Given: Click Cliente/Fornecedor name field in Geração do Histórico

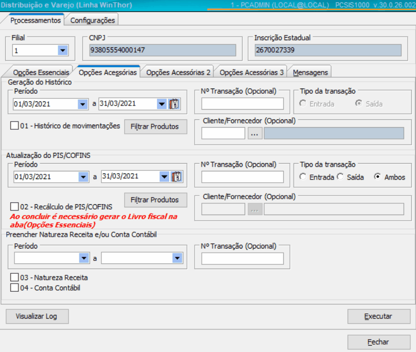Looking at the screenshot, I should [334, 133].
